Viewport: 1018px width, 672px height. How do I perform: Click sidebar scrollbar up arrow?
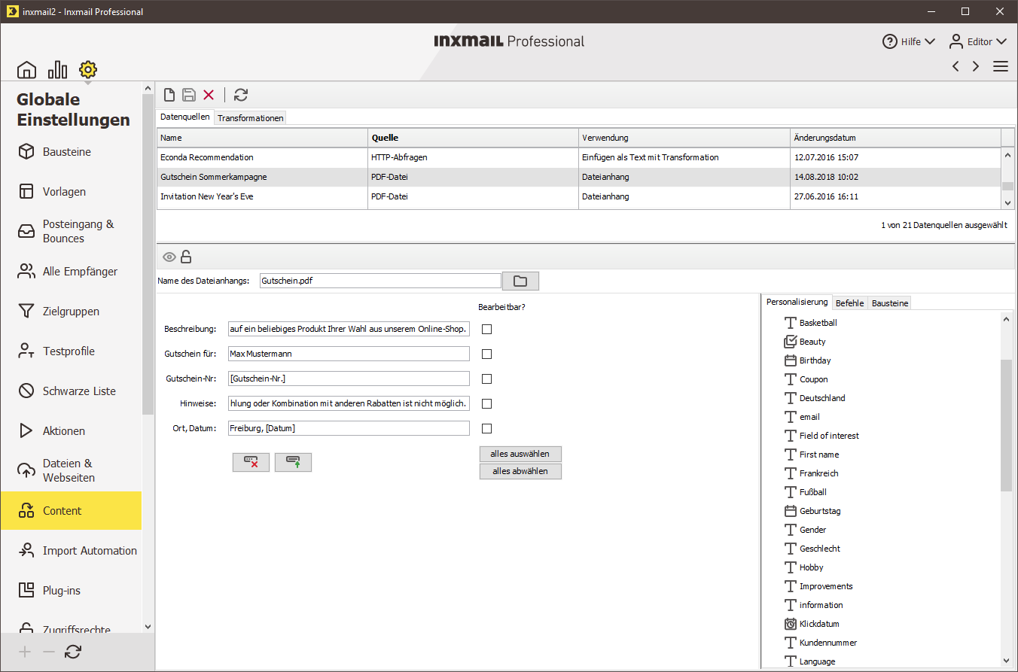click(x=148, y=89)
